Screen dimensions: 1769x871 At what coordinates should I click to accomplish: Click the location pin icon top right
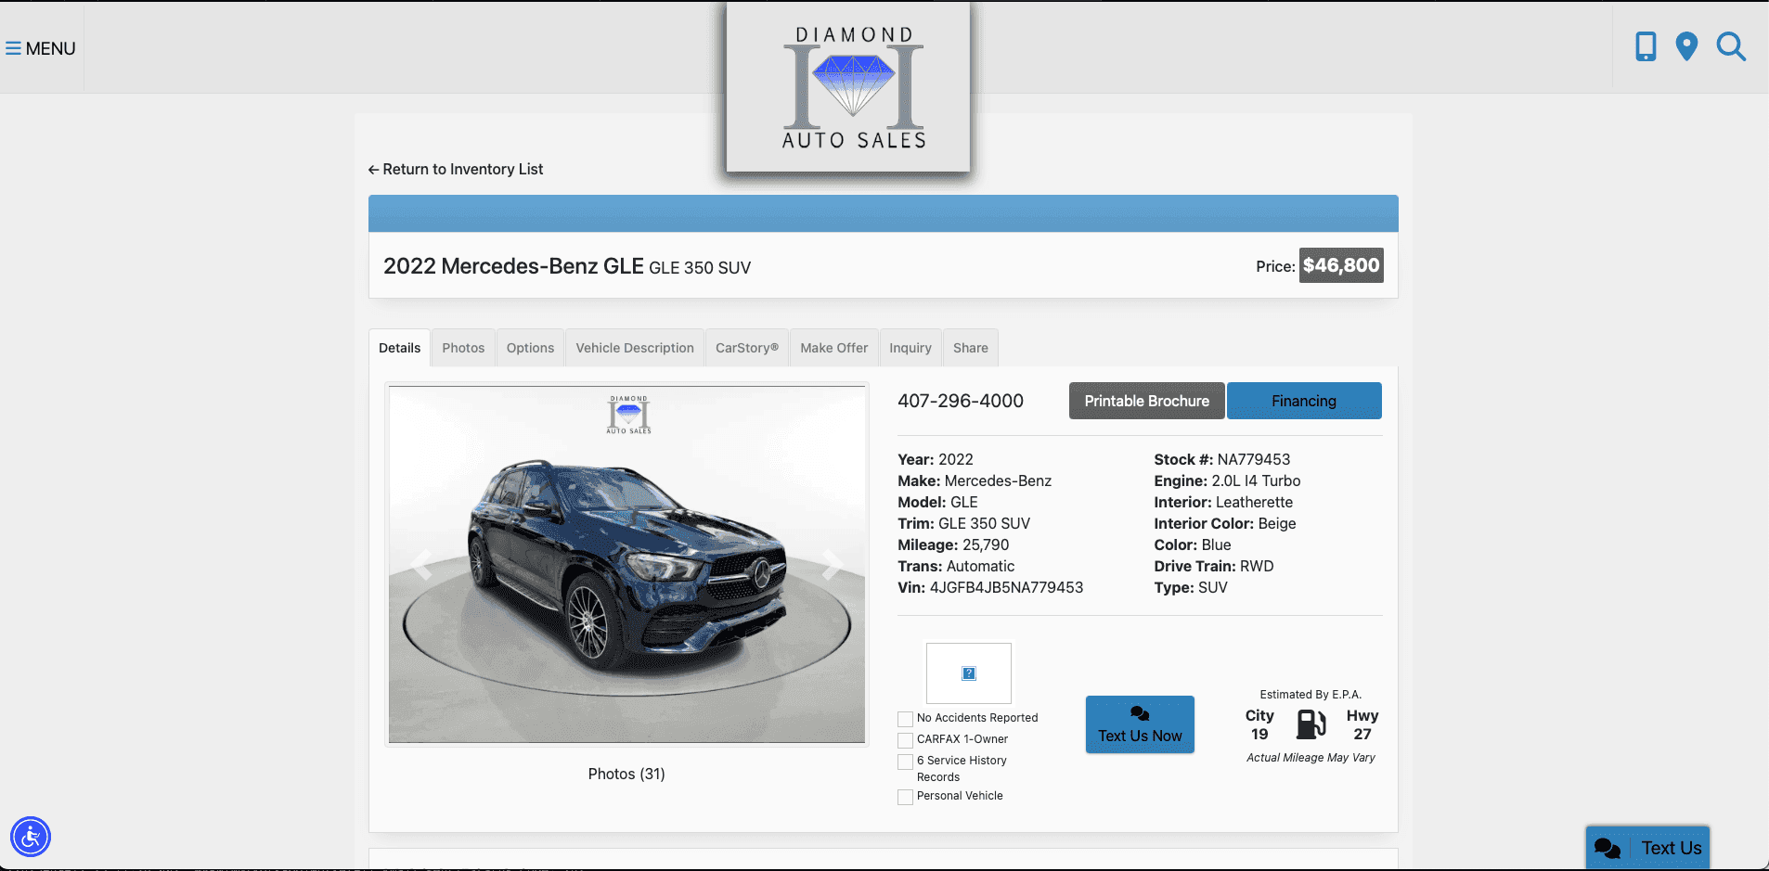point(1686,45)
